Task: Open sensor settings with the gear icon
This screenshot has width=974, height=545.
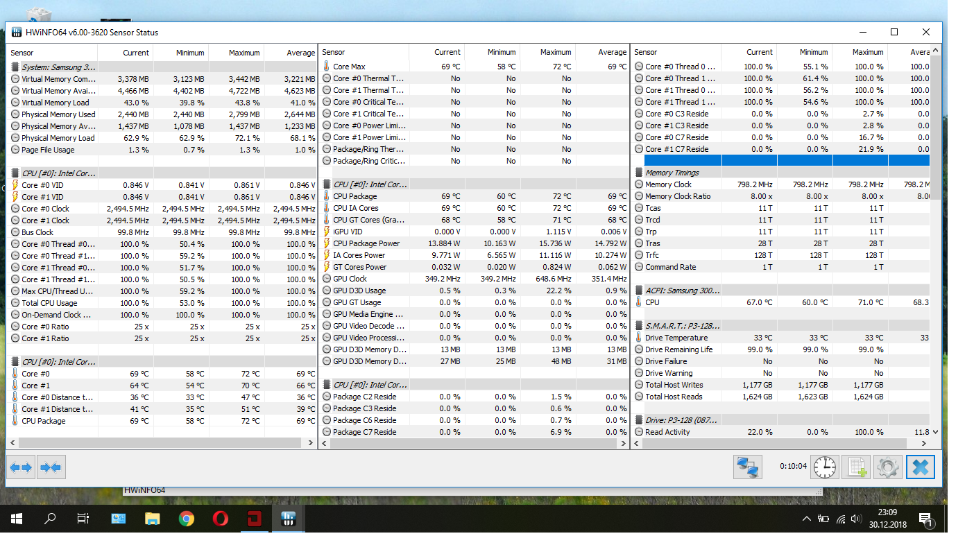Action: [x=888, y=467]
